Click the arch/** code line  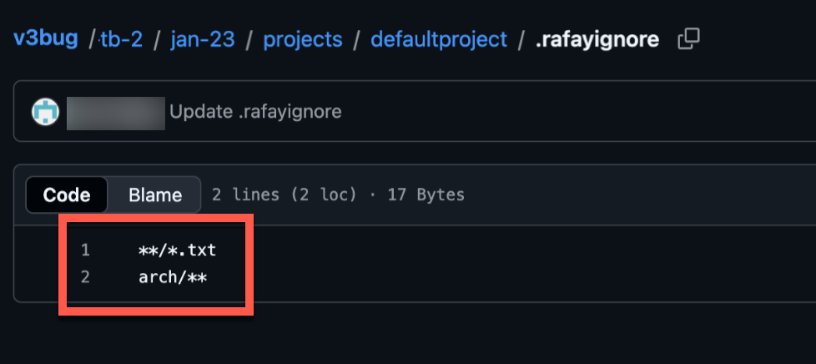pos(173,277)
